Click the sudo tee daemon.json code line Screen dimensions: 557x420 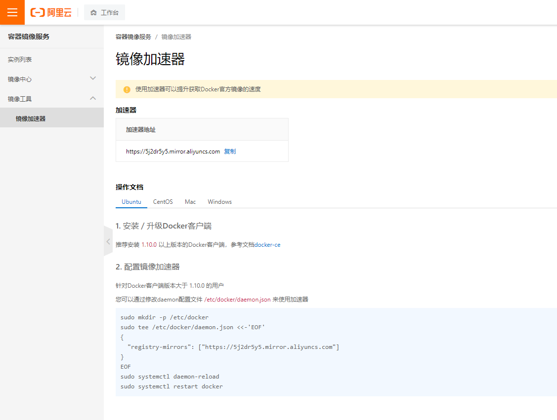(193, 327)
